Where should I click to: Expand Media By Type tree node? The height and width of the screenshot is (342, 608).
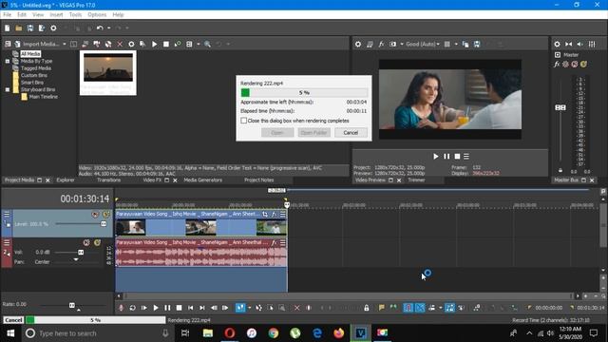(7, 61)
